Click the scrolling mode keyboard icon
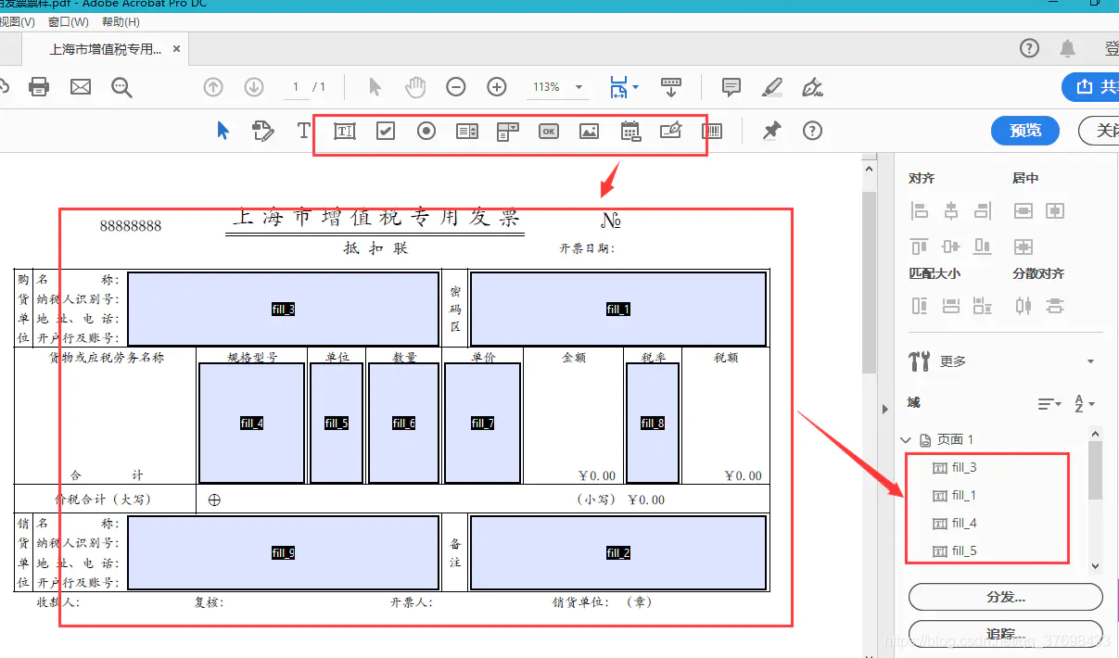The image size is (1119, 658). coord(672,87)
